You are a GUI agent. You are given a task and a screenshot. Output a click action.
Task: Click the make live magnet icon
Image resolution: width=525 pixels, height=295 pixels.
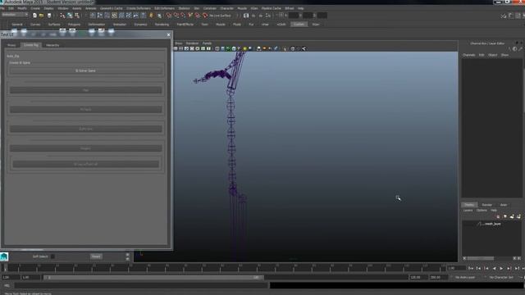(x=205, y=16)
